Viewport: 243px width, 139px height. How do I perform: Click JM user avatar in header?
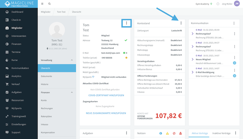237,4
